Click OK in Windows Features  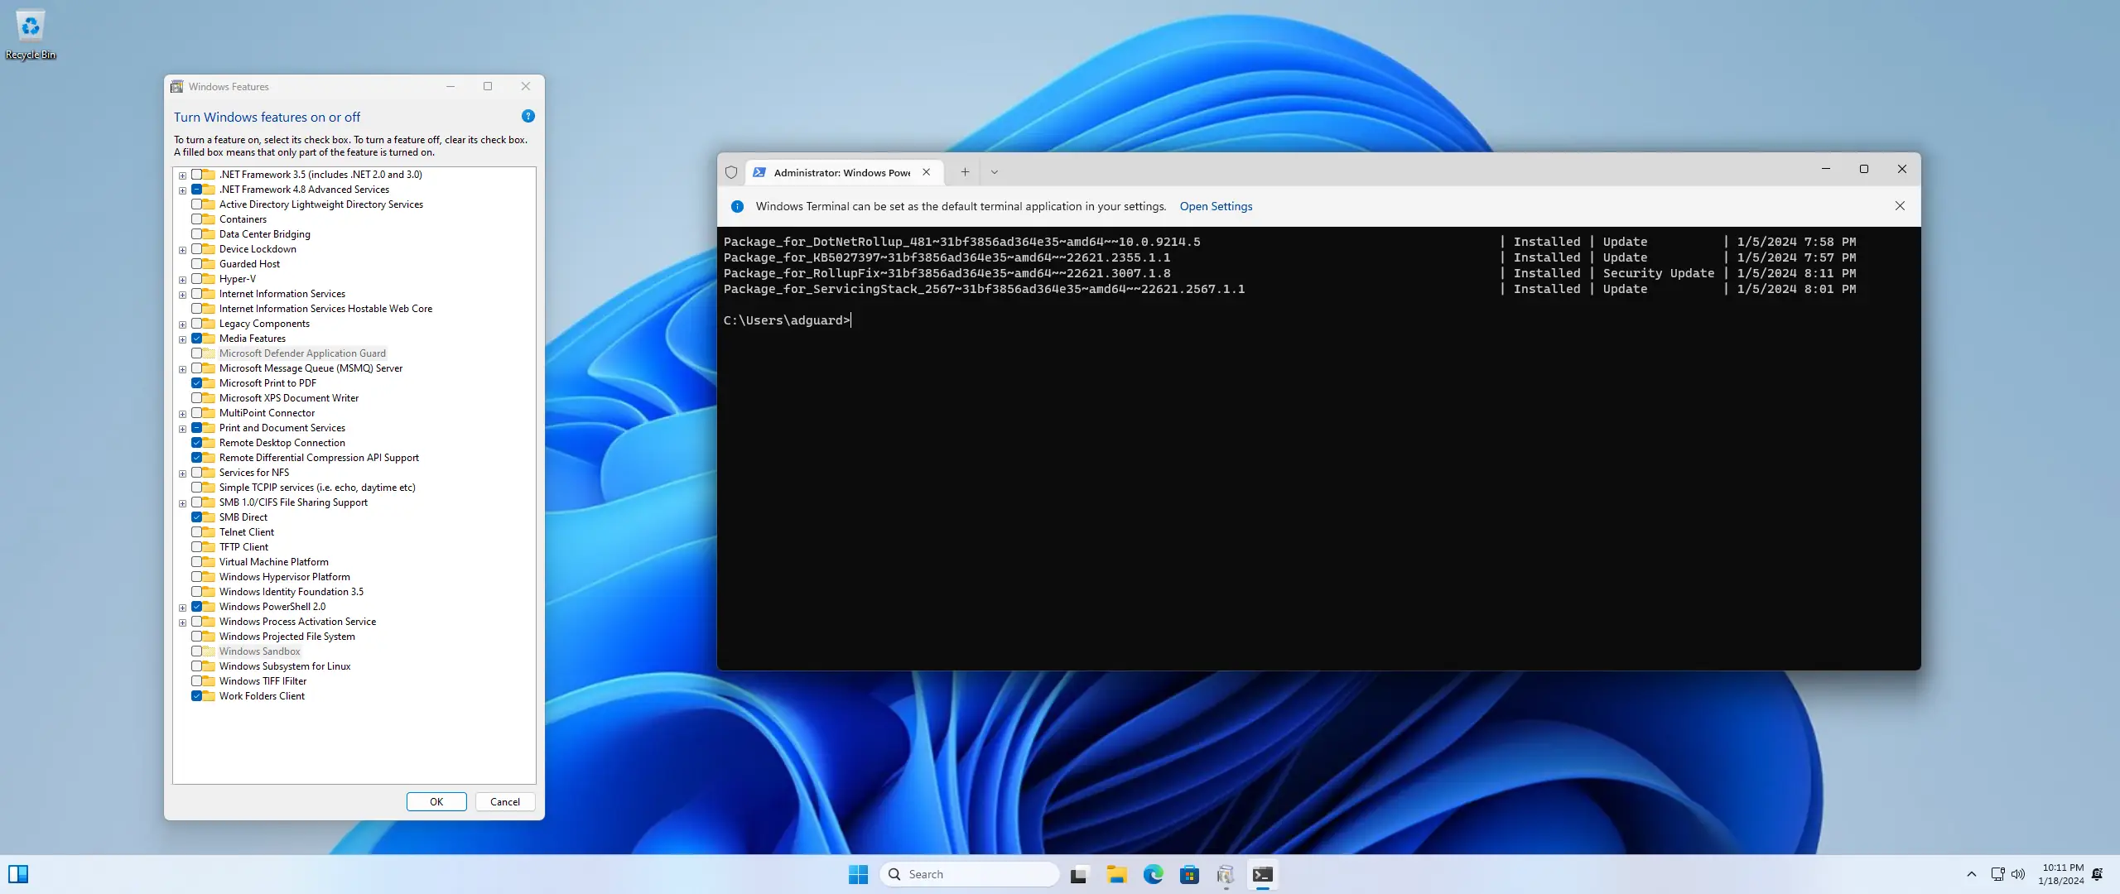[436, 801]
